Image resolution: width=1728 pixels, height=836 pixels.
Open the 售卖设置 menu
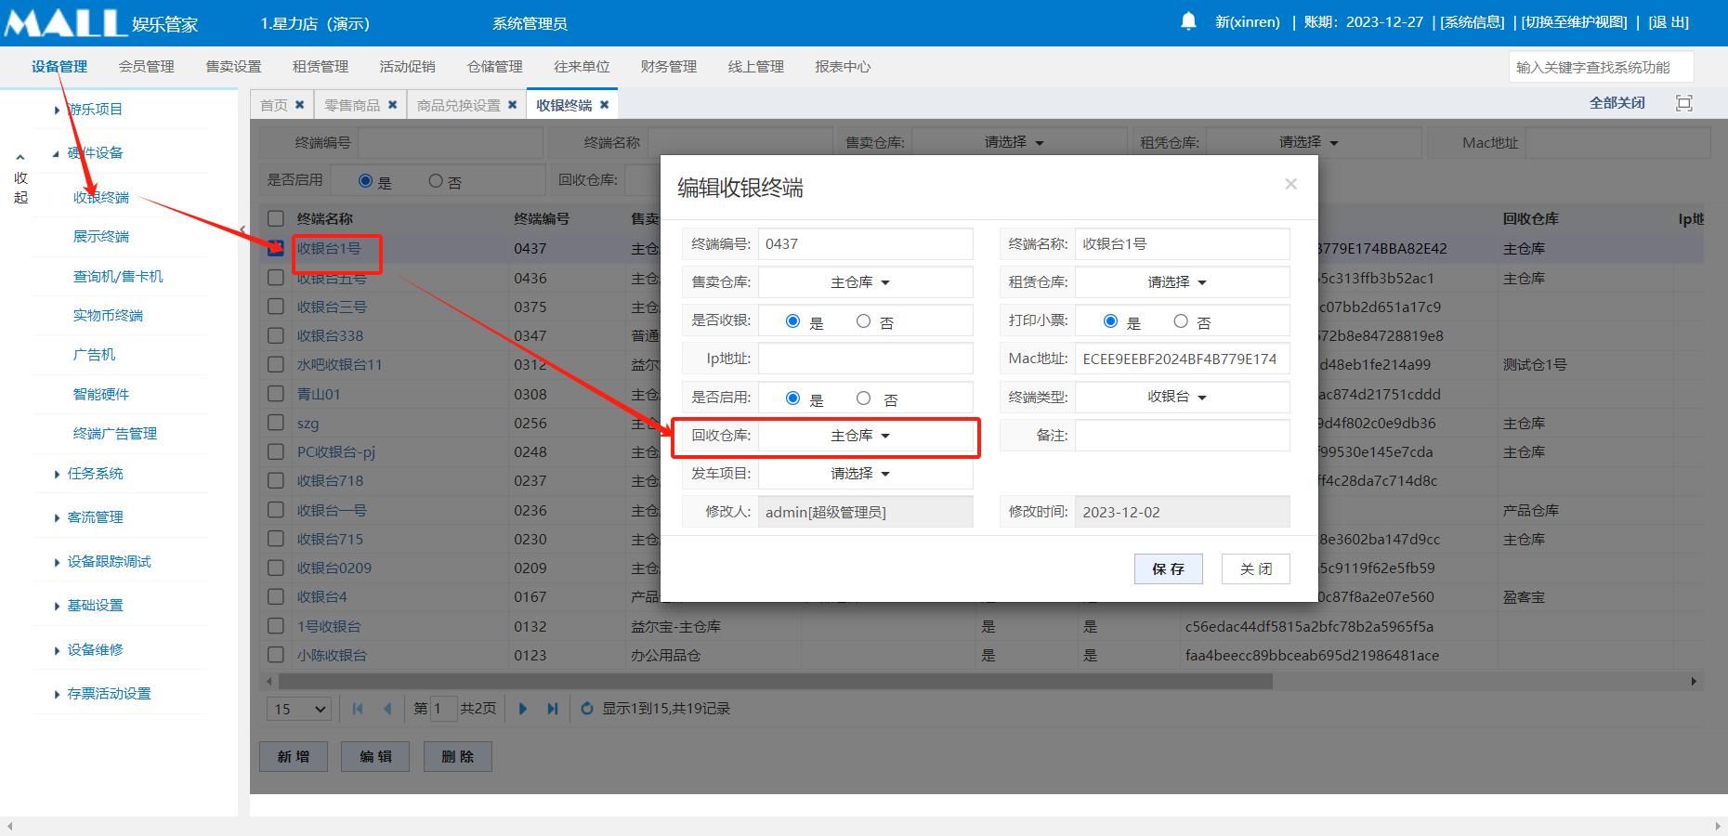(x=233, y=67)
